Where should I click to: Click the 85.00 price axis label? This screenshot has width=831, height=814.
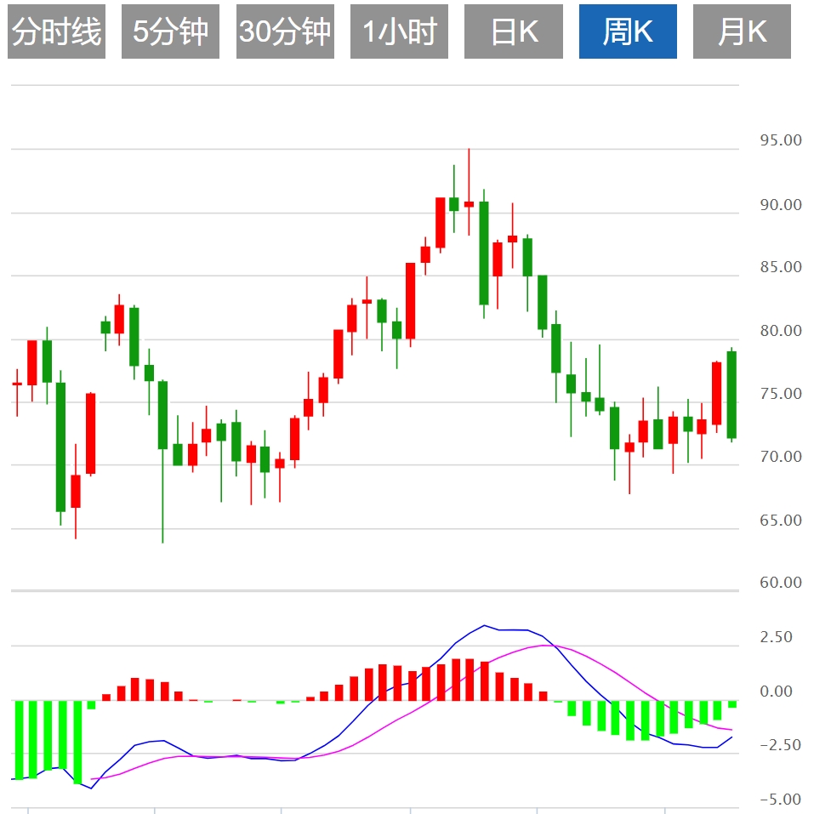click(781, 267)
